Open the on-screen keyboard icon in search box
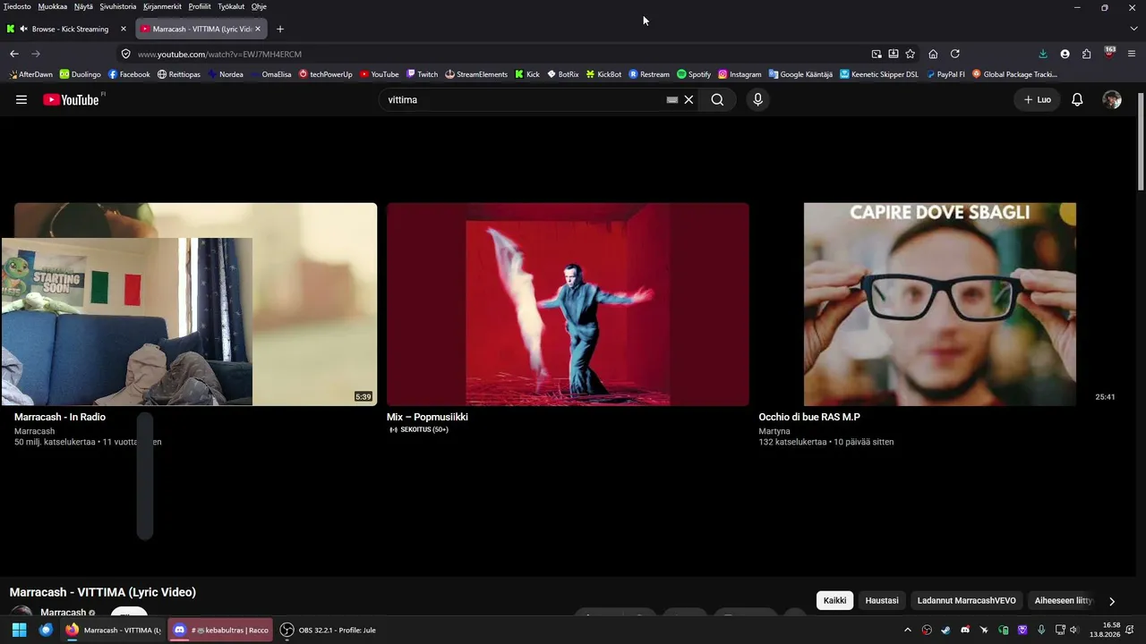 click(x=672, y=100)
